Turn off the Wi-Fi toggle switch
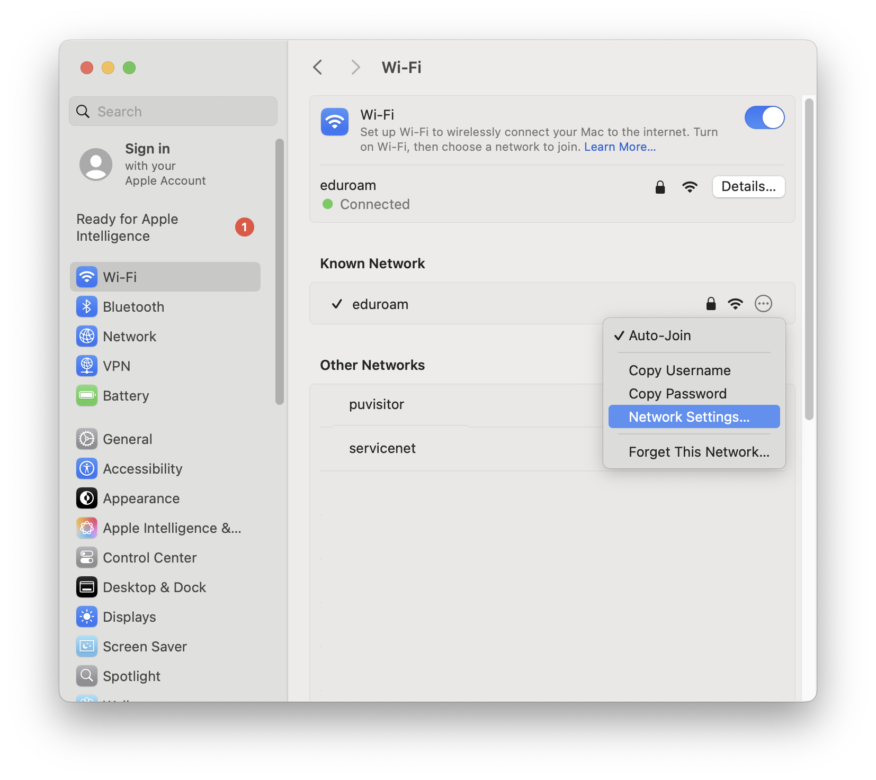876x780 pixels. pyautogui.click(x=764, y=117)
